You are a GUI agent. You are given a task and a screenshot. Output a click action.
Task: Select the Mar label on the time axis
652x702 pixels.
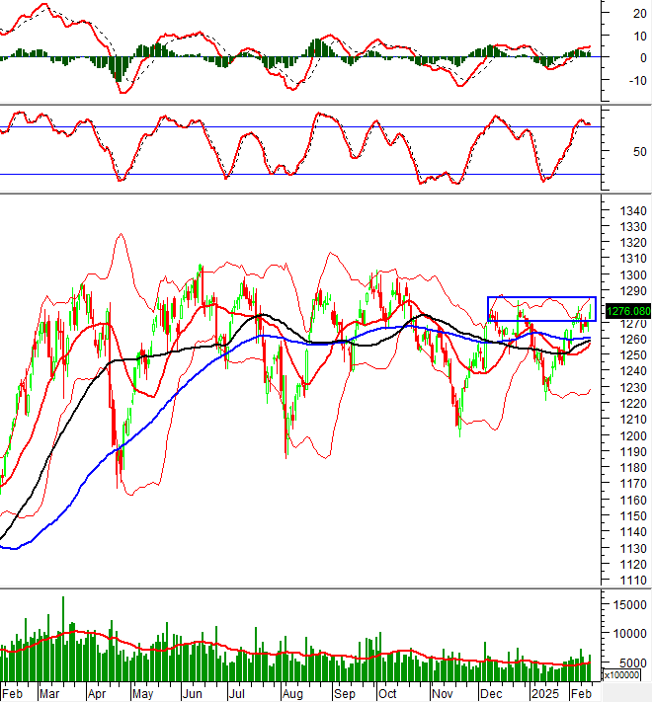50,694
